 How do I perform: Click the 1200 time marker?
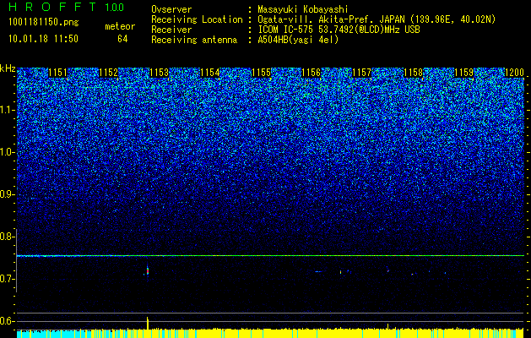coord(514,73)
